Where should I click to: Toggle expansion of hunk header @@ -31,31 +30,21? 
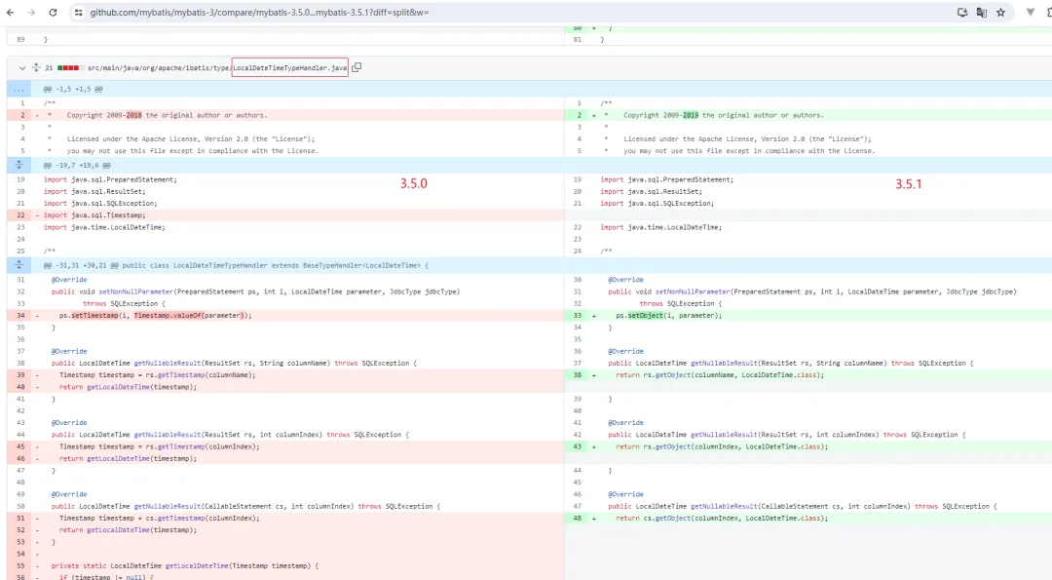coord(19,264)
